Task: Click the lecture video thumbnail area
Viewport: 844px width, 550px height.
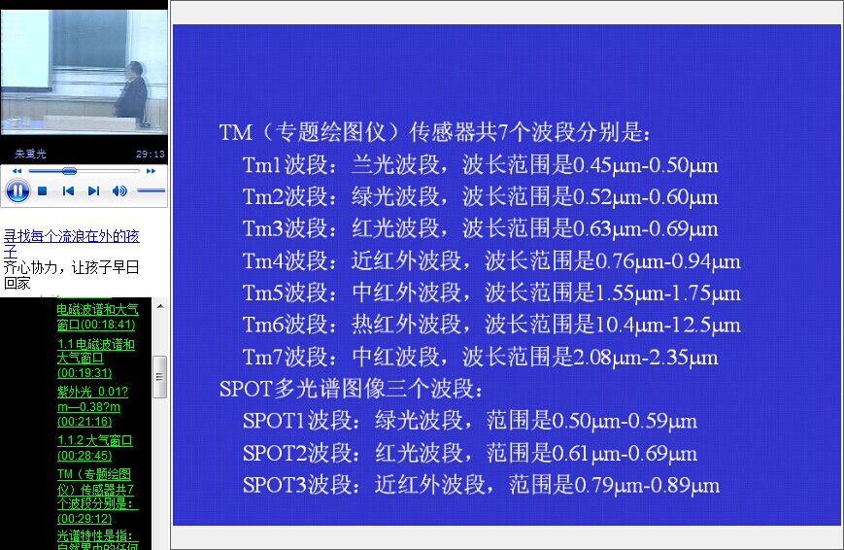Action: coord(84,72)
